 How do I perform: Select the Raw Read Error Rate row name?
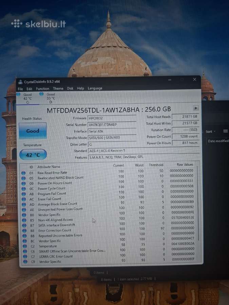52,173
